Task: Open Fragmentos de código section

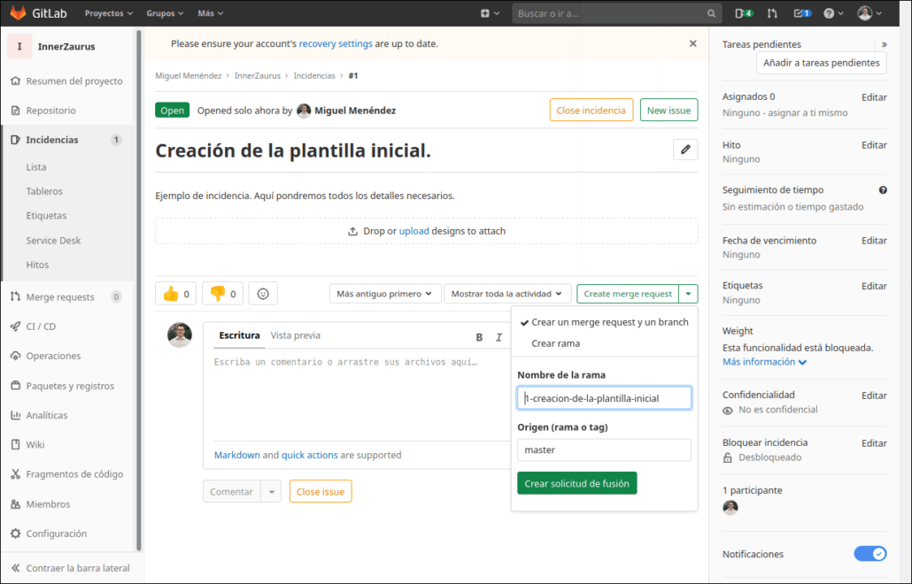Action: click(x=67, y=474)
